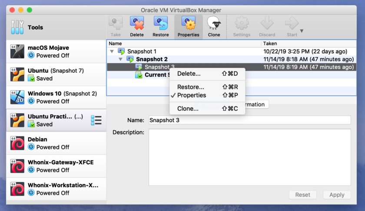Click the Snapshot 1 taken date '10/22/19 3:25 PM'
This screenshot has width=365, height=211.
tap(286, 51)
